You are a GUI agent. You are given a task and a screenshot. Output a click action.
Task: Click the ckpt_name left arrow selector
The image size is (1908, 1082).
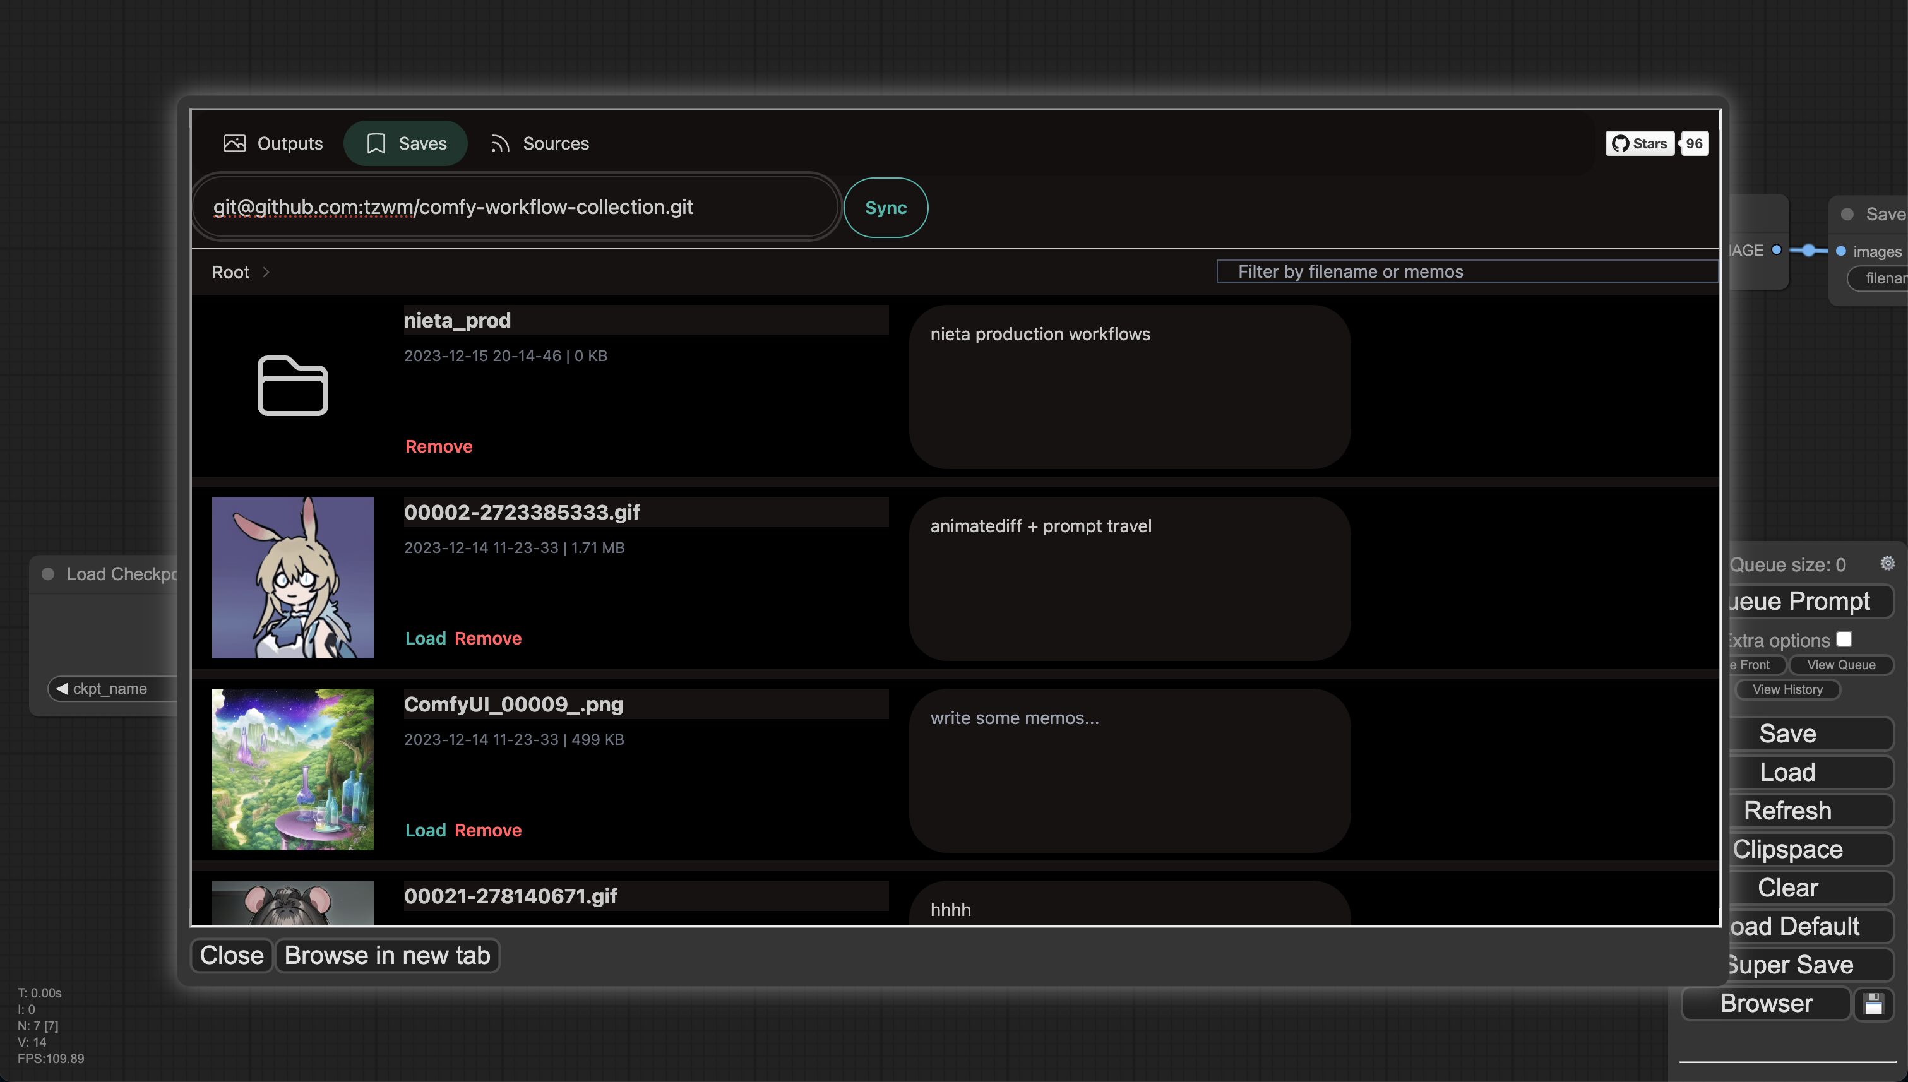63,688
